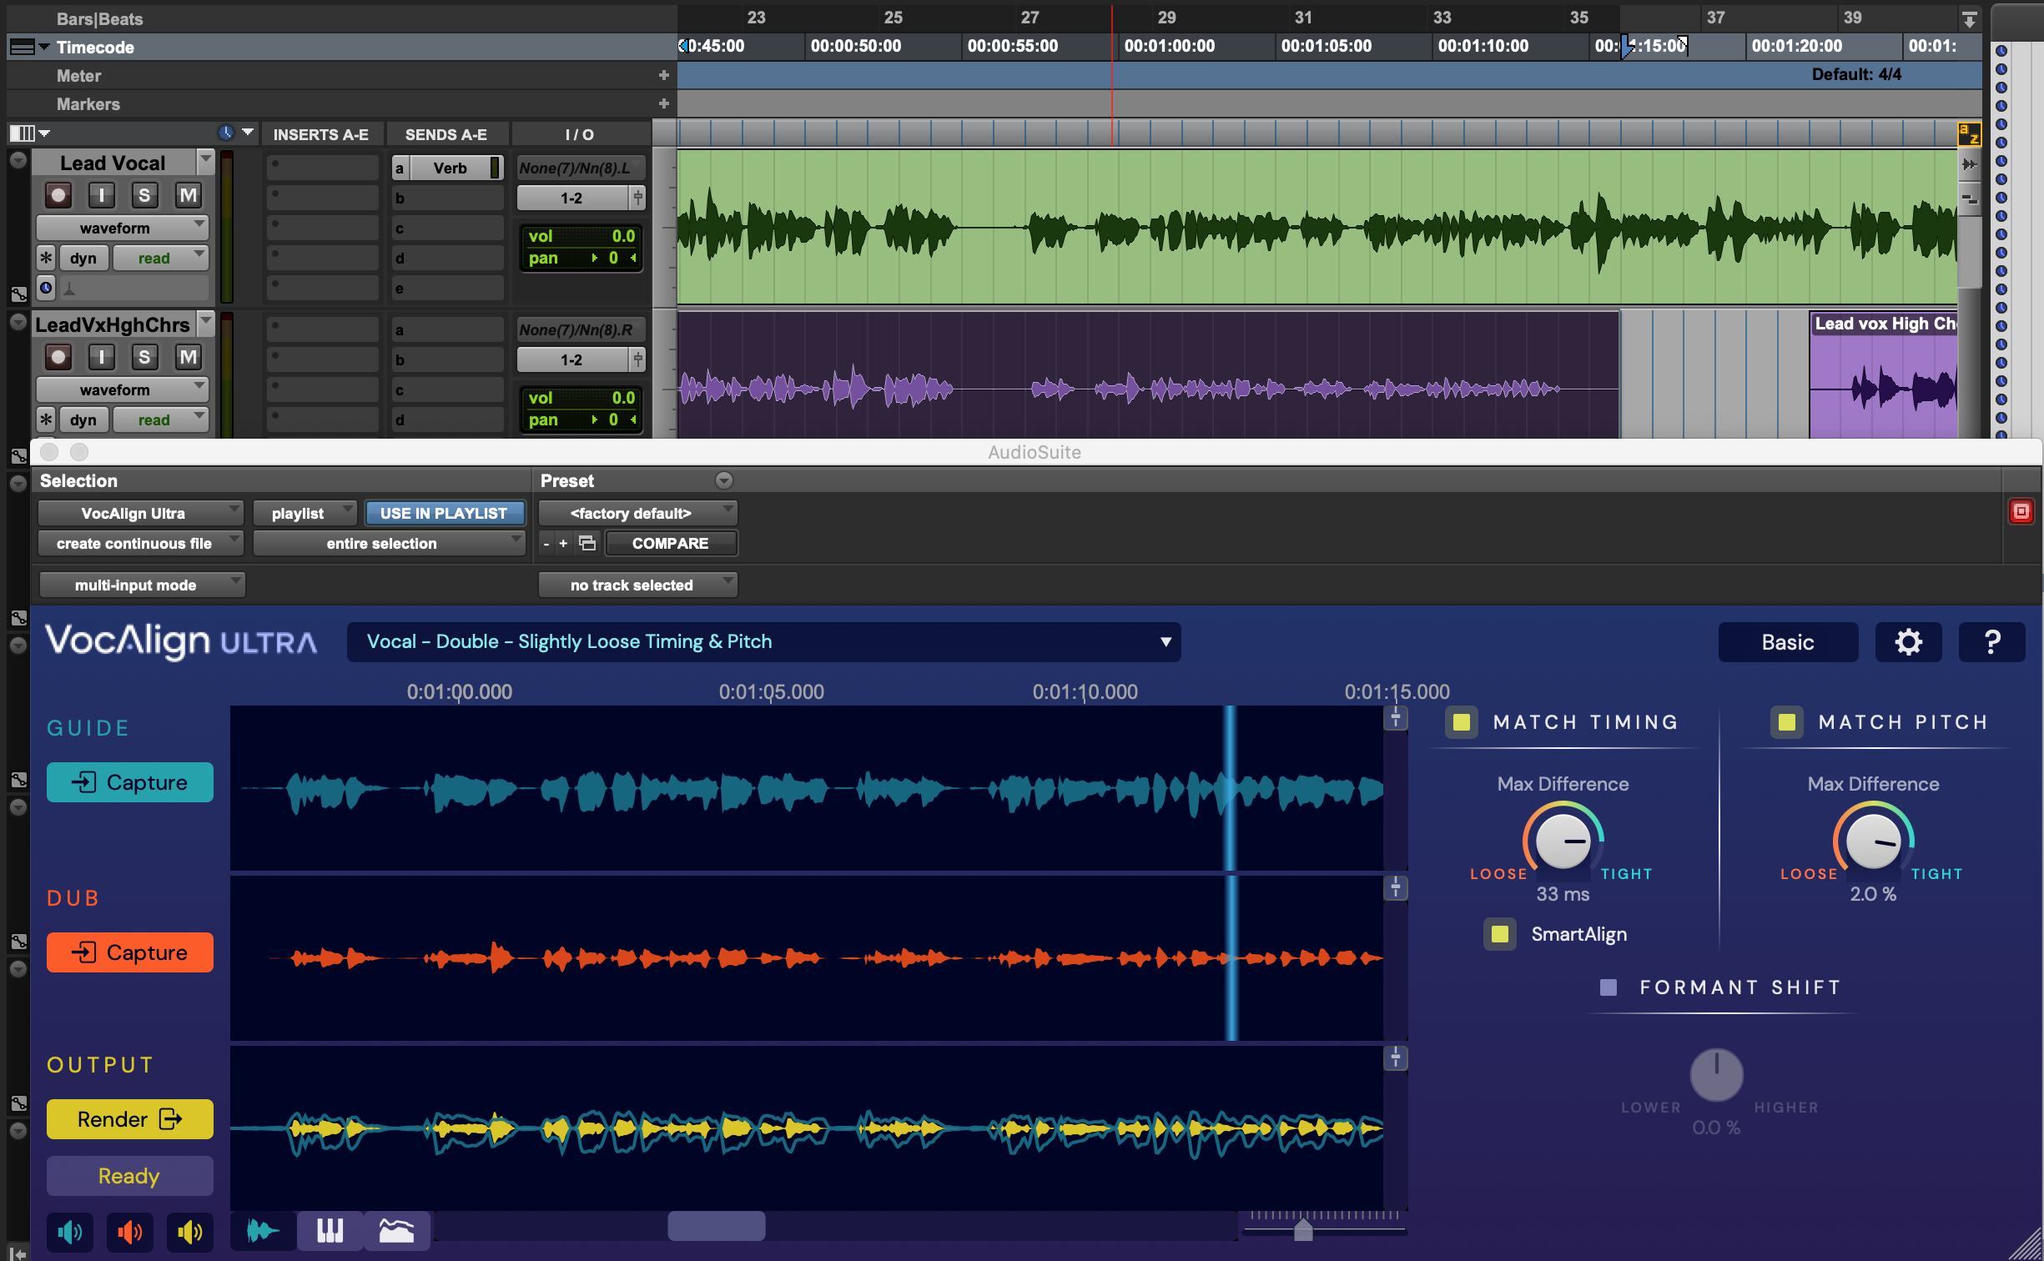
Task: Record-enable the Lead Vocal track
Action: (58, 195)
